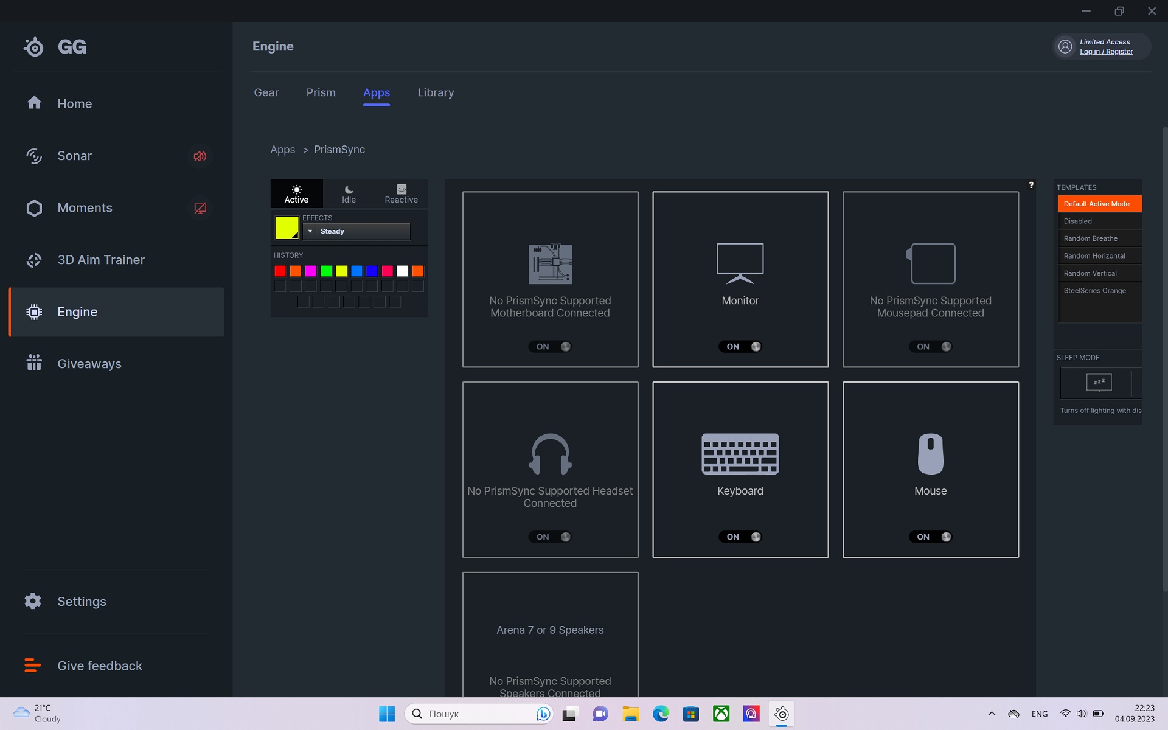Viewport: 1168px width, 730px height.
Task: Select the Mouse device icon
Action: [x=931, y=454]
